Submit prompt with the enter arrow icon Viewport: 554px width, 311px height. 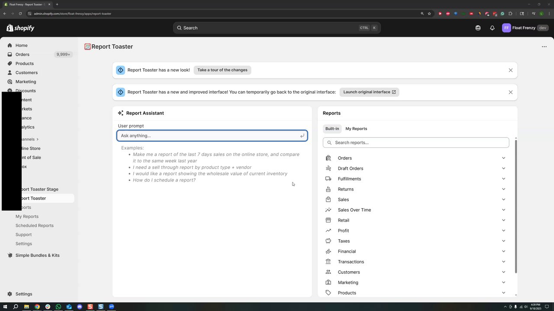point(302,136)
